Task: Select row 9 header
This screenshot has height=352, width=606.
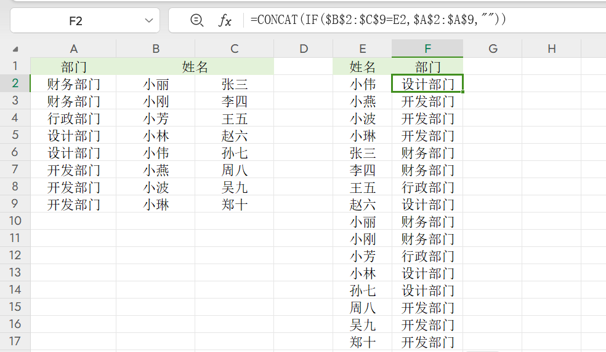Action: point(15,204)
